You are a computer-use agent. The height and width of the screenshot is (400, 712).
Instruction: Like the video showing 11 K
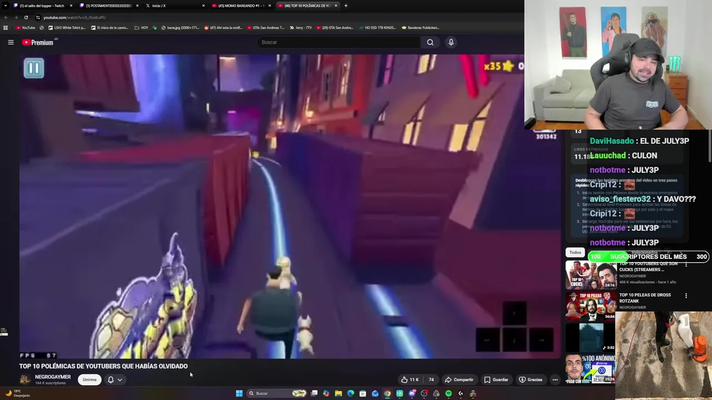(410, 380)
